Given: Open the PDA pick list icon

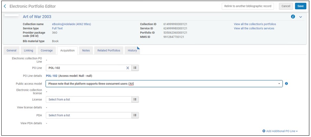Looking at the screenshot, I should [135, 115].
